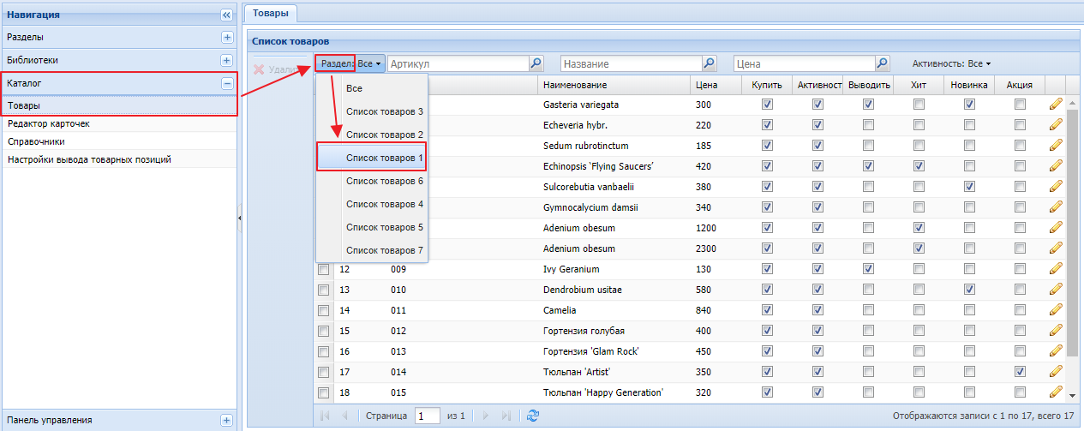Click the vertical scrollbar down arrow of the table
This screenshot has width=1084, height=431.
pyautogui.click(x=1072, y=395)
